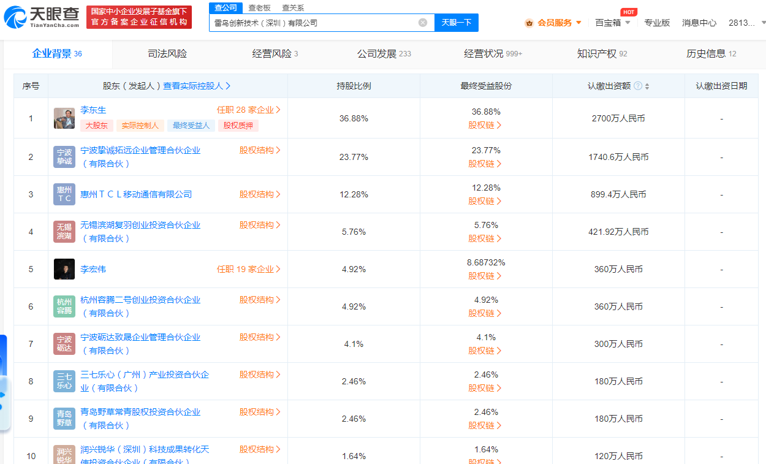Image resolution: width=766 pixels, height=464 pixels.
Task: Open the 消息中心 link
Action: pyautogui.click(x=699, y=23)
